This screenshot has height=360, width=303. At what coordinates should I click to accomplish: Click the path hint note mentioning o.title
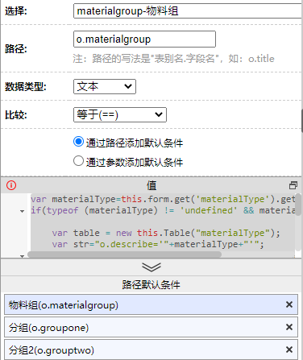pyautogui.click(x=173, y=59)
